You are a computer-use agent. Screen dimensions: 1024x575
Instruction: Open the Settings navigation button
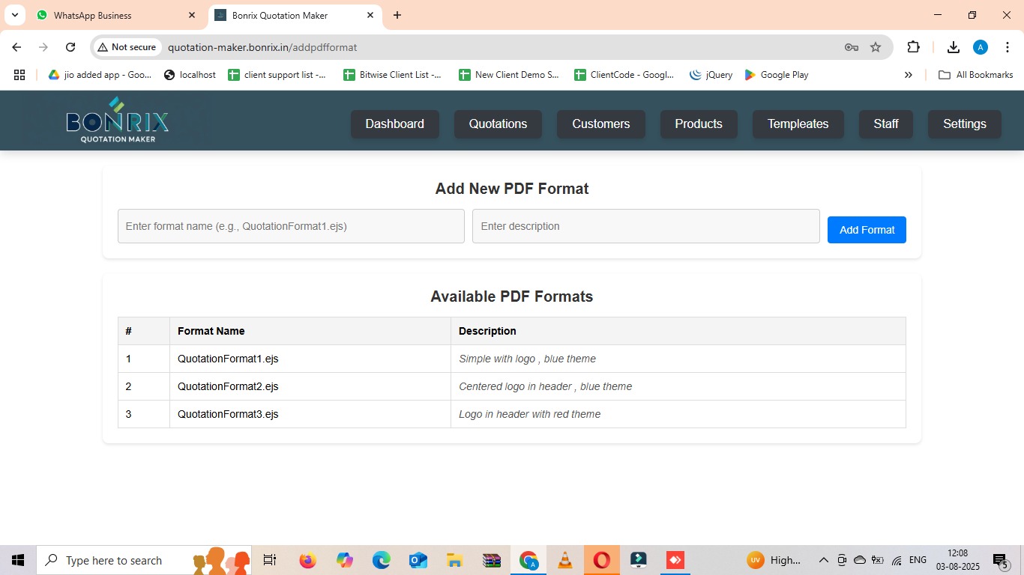click(x=964, y=124)
